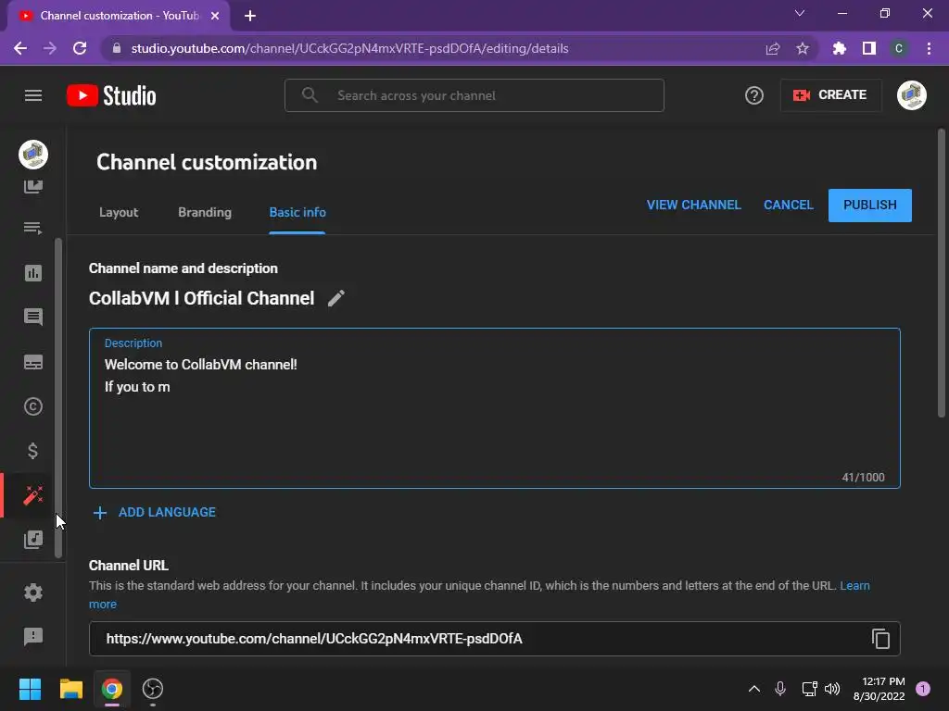This screenshot has height=711, width=949.
Task: Click the Channel URL heading
Action: [128, 566]
